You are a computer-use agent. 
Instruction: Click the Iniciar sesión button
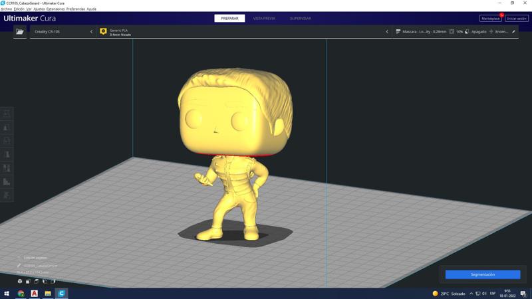click(x=517, y=19)
